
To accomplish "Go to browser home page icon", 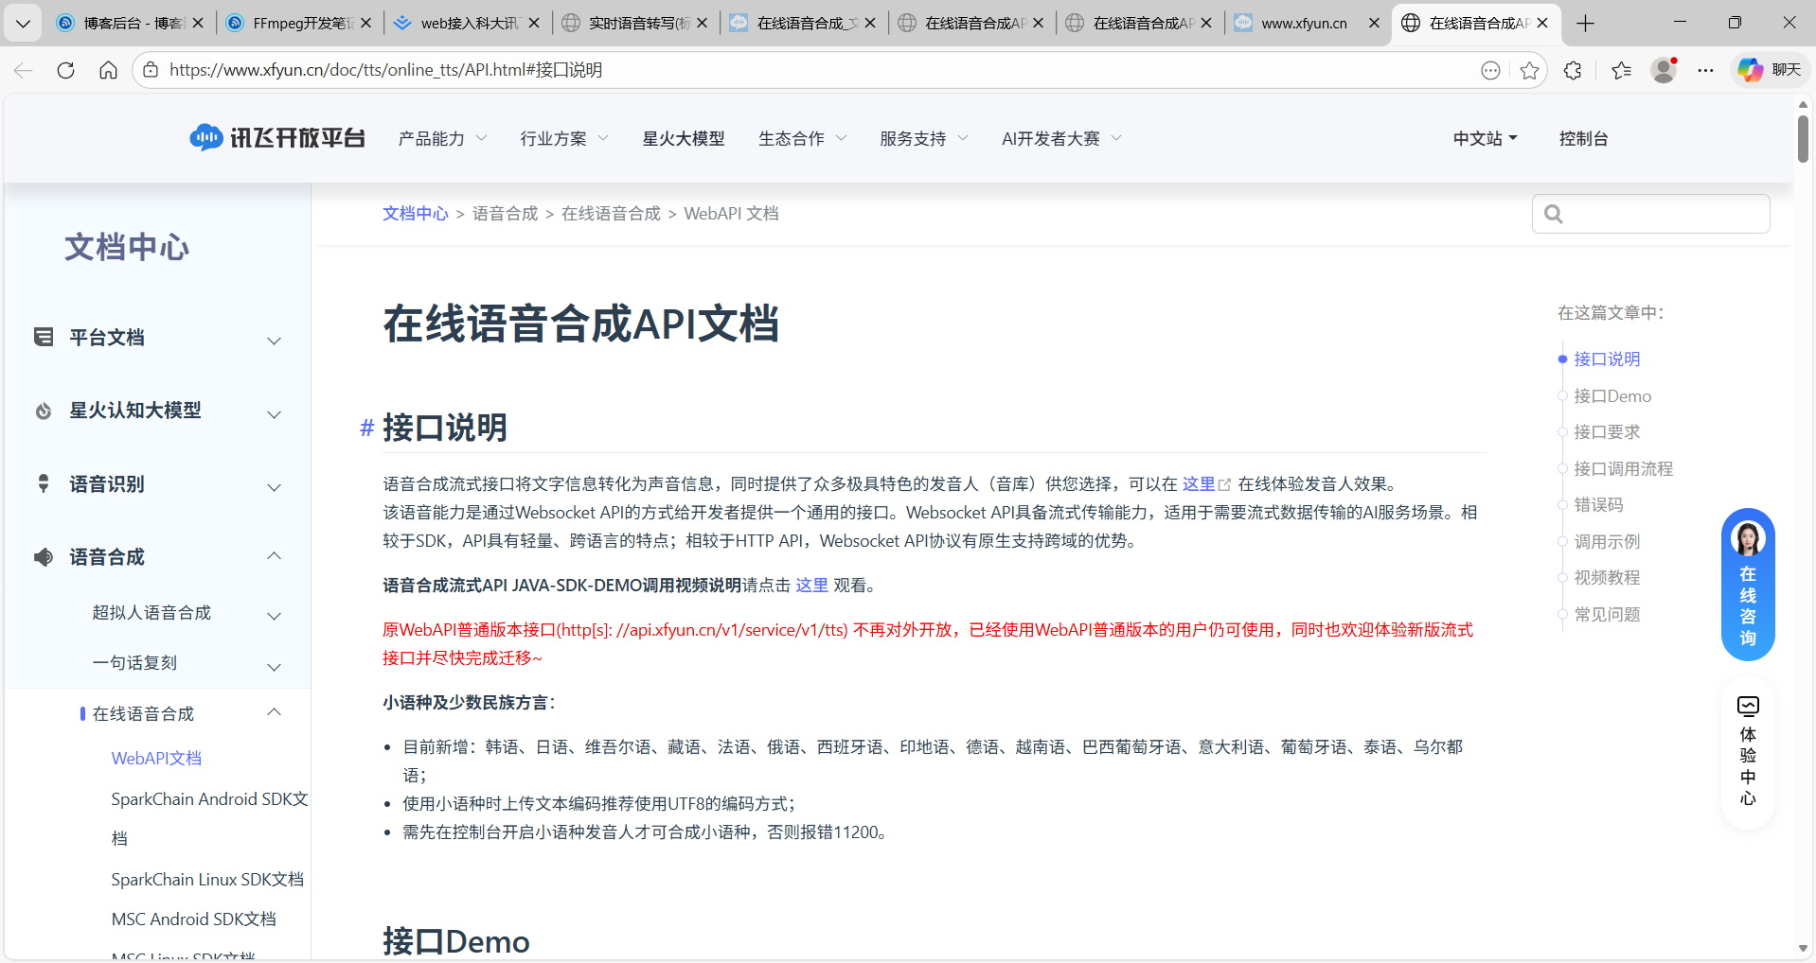I will [108, 70].
